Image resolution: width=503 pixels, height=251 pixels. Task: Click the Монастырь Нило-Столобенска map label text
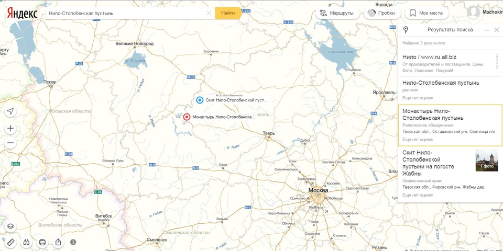(224, 117)
